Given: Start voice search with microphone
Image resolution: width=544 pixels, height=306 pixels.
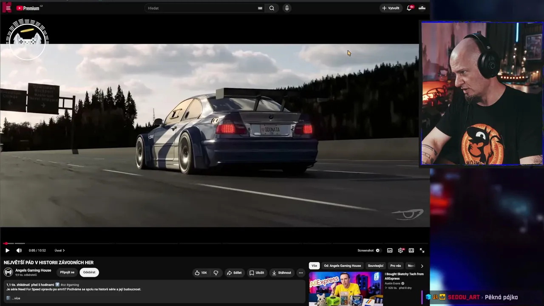Looking at the screenshot, I should 287,8.
